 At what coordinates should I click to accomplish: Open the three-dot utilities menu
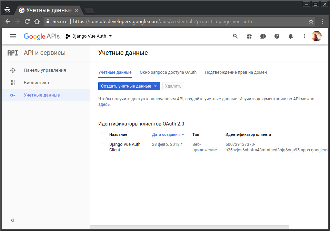(x=304, y=36)
